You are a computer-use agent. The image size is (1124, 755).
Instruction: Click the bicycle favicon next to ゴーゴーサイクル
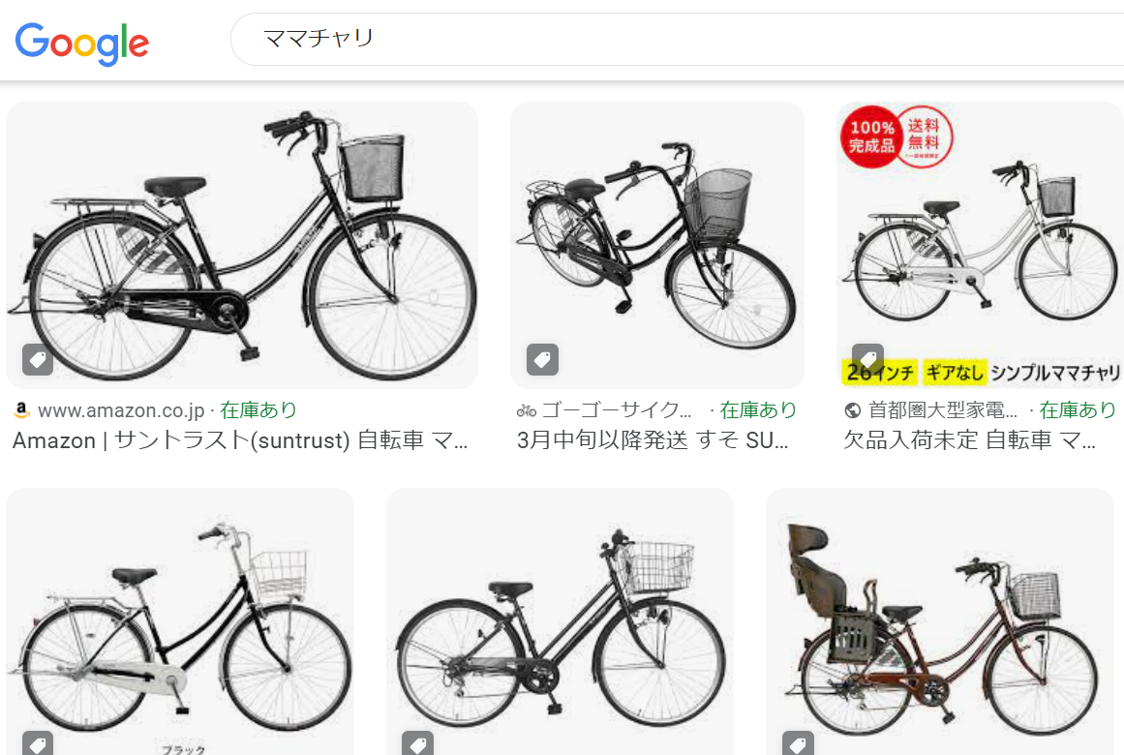click(x=526, y=410)
